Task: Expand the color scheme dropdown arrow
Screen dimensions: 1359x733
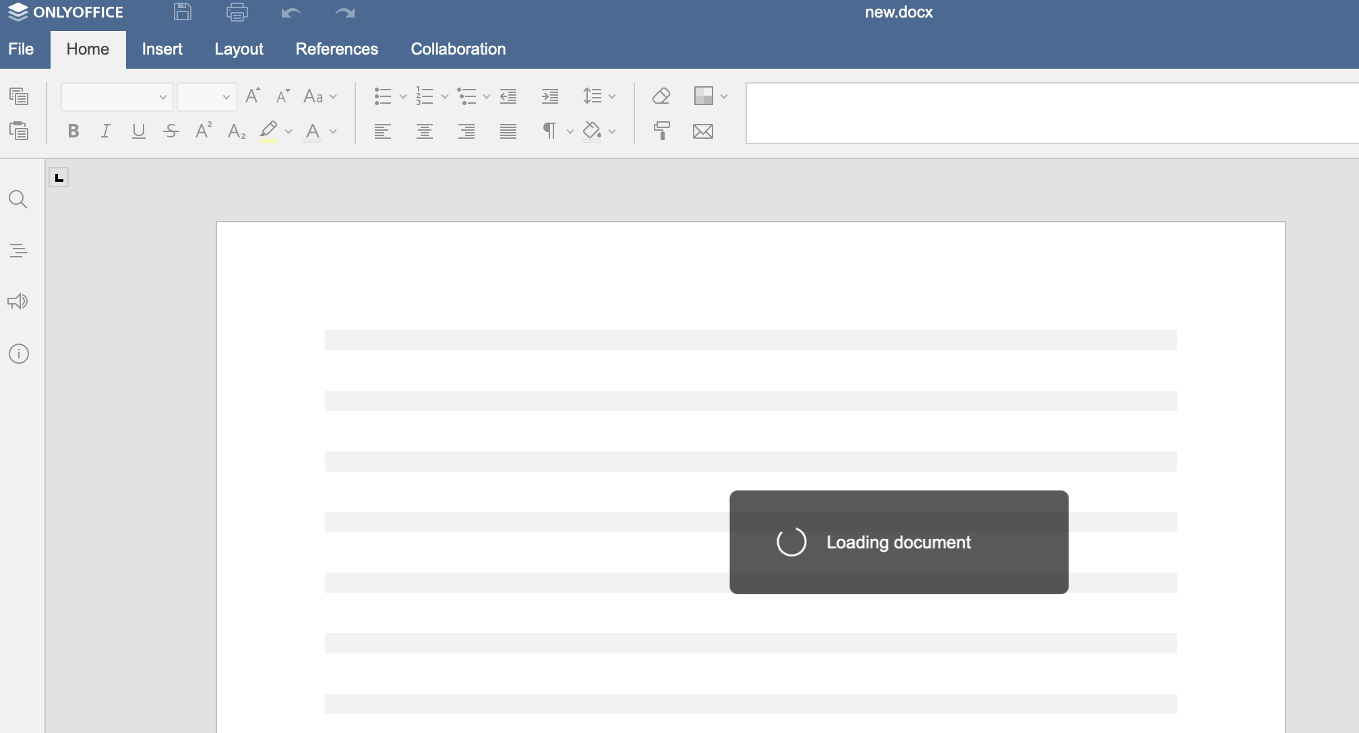Action: click(x=724, y=97)
